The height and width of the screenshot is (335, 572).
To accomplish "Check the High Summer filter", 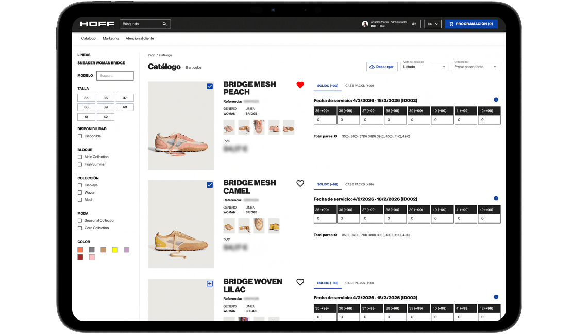I will pyautogui.click(x=80, y=164).
